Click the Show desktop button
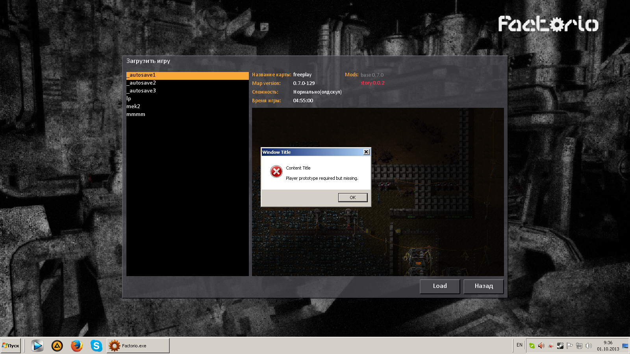Image resolution: width=630 pixels, height=354 pixels. coord(625,346)
